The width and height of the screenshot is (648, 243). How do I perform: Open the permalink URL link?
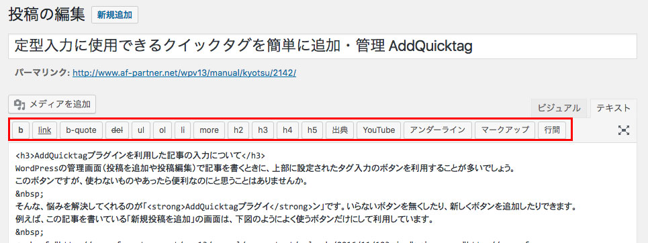point(184,73)
